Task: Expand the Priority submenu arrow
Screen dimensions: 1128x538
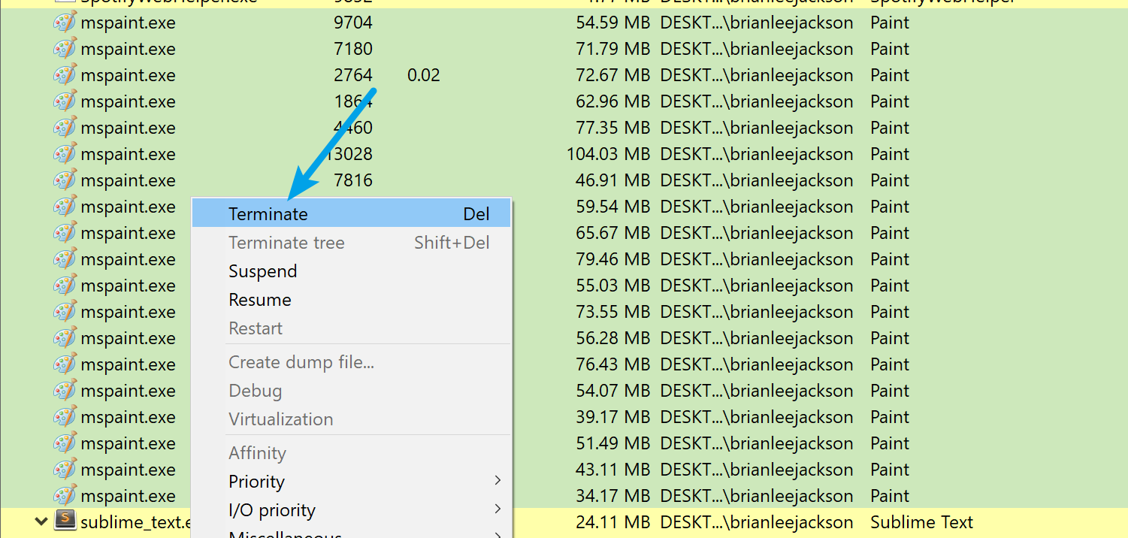Action: point(497,481)
